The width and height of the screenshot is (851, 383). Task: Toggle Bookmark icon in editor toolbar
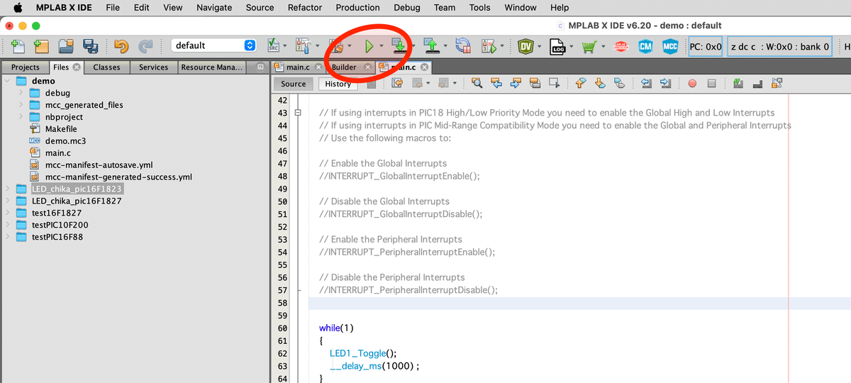tap(620, 84)
